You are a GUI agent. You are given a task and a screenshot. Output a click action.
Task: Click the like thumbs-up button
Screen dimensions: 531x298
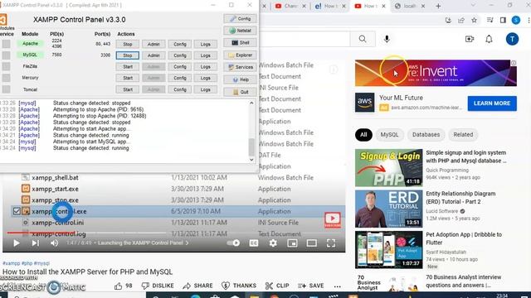(x=124, y=286)
